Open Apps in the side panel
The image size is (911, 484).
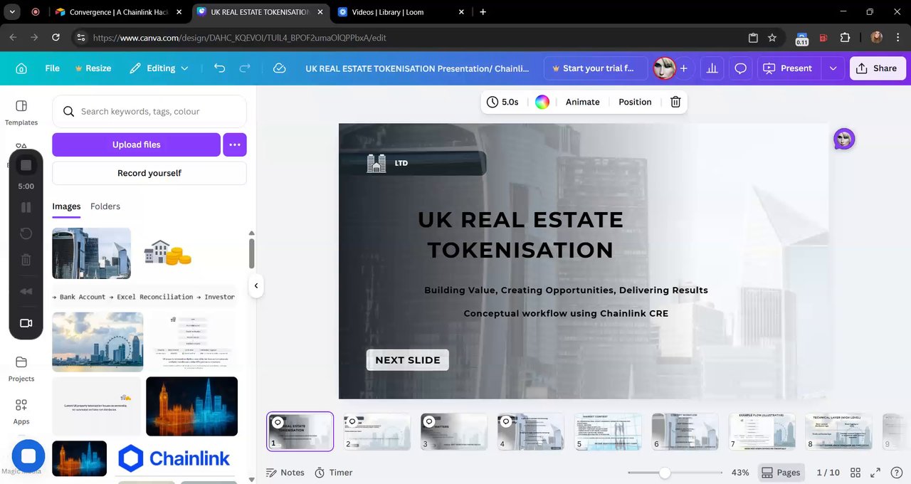pyautogui.click(x=21, y=411)
